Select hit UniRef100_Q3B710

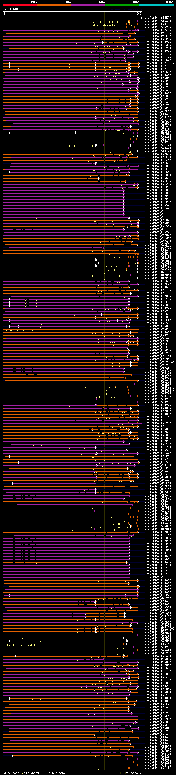(x=158, y=54)
